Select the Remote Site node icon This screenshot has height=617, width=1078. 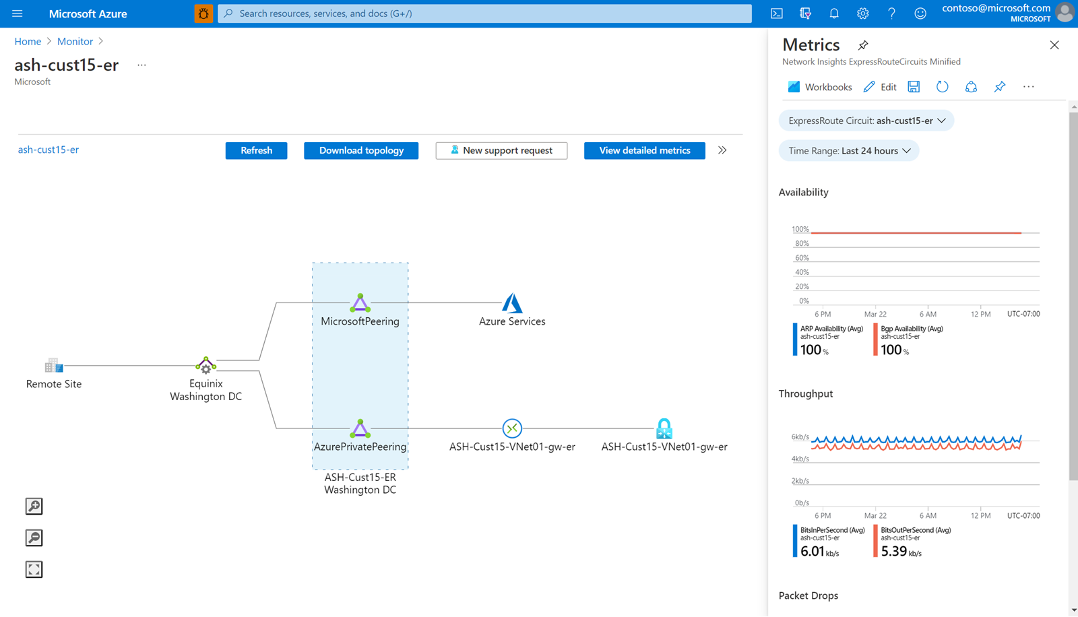[54, 366]
